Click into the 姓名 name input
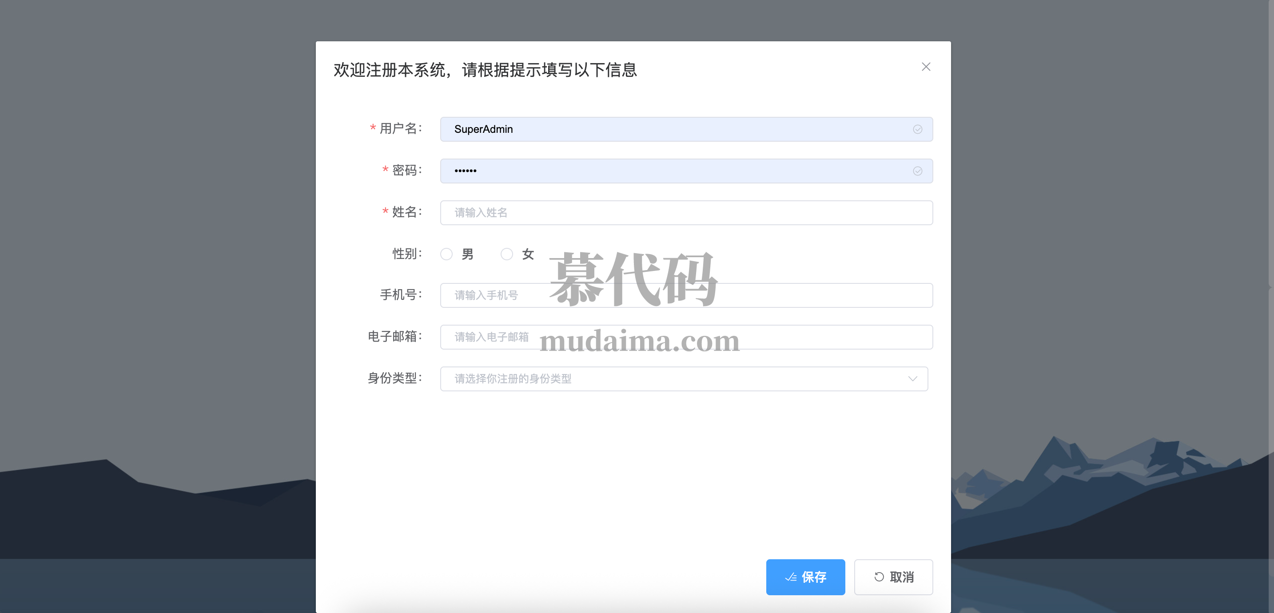 [x=686, y=213]
